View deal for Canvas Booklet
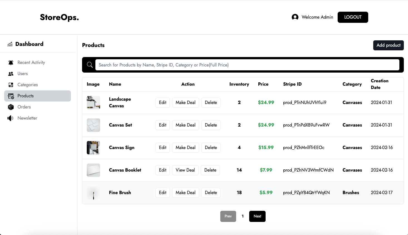The width and height of the screenshot is (408, 235). 185,170
